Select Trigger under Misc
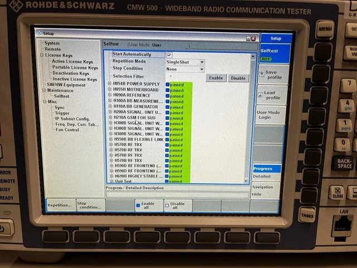 [62, 113]
